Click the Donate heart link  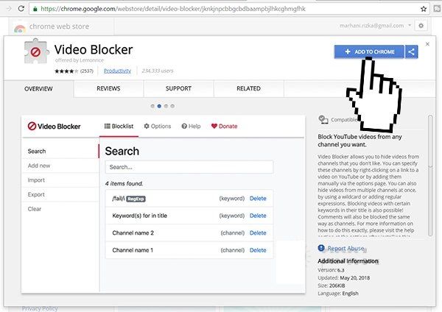click(225, 126)
